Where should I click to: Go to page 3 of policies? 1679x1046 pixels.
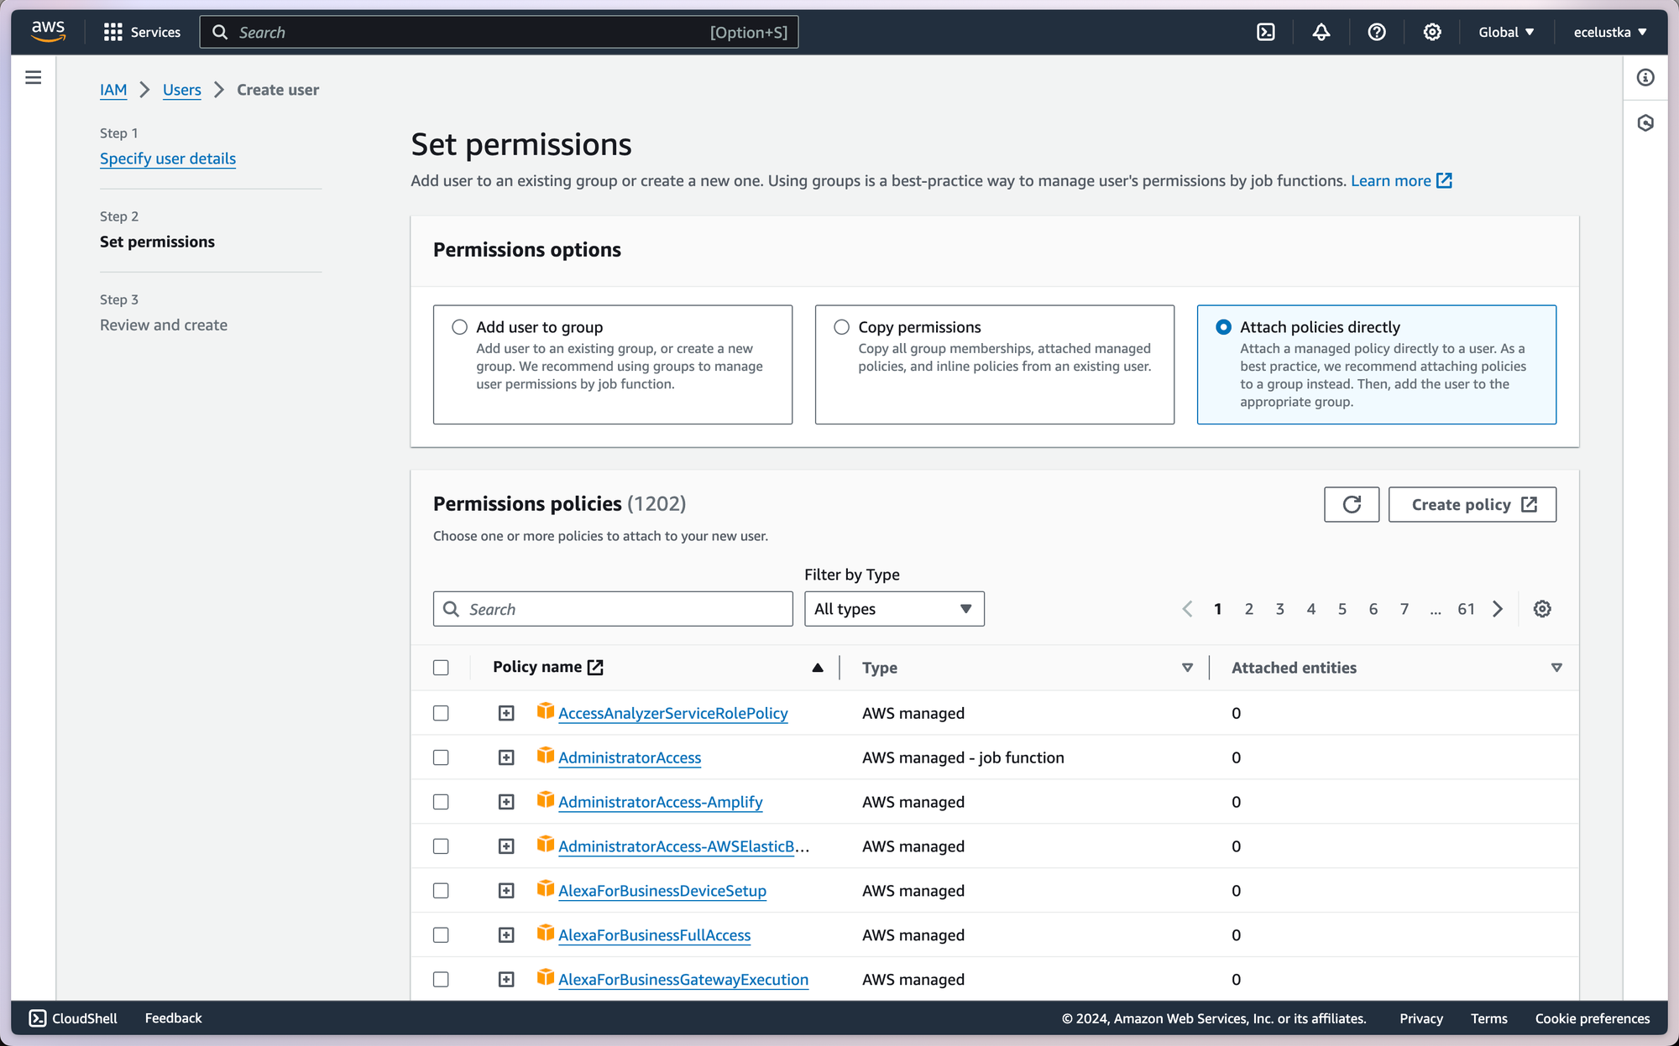pos(1279,609)
